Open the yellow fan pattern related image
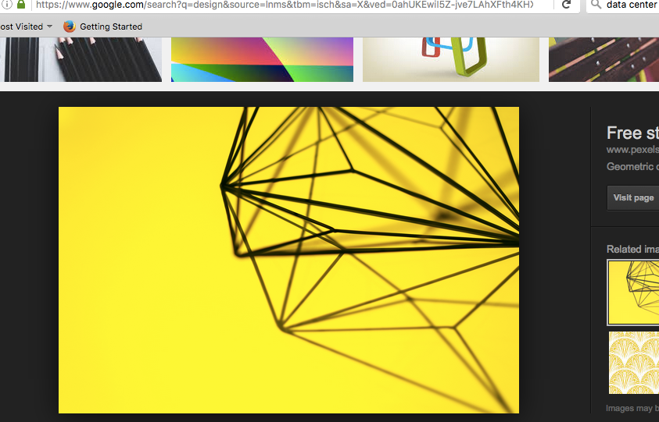Image resolution: width=659 pixels, height=422 pixels. point(634,363)
